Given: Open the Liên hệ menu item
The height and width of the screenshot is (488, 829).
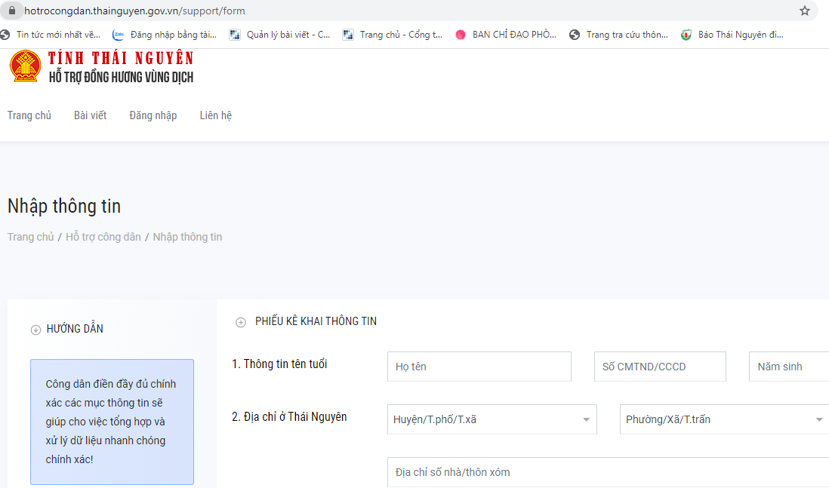Looking at the screenshot, I should tap(215, 115).
